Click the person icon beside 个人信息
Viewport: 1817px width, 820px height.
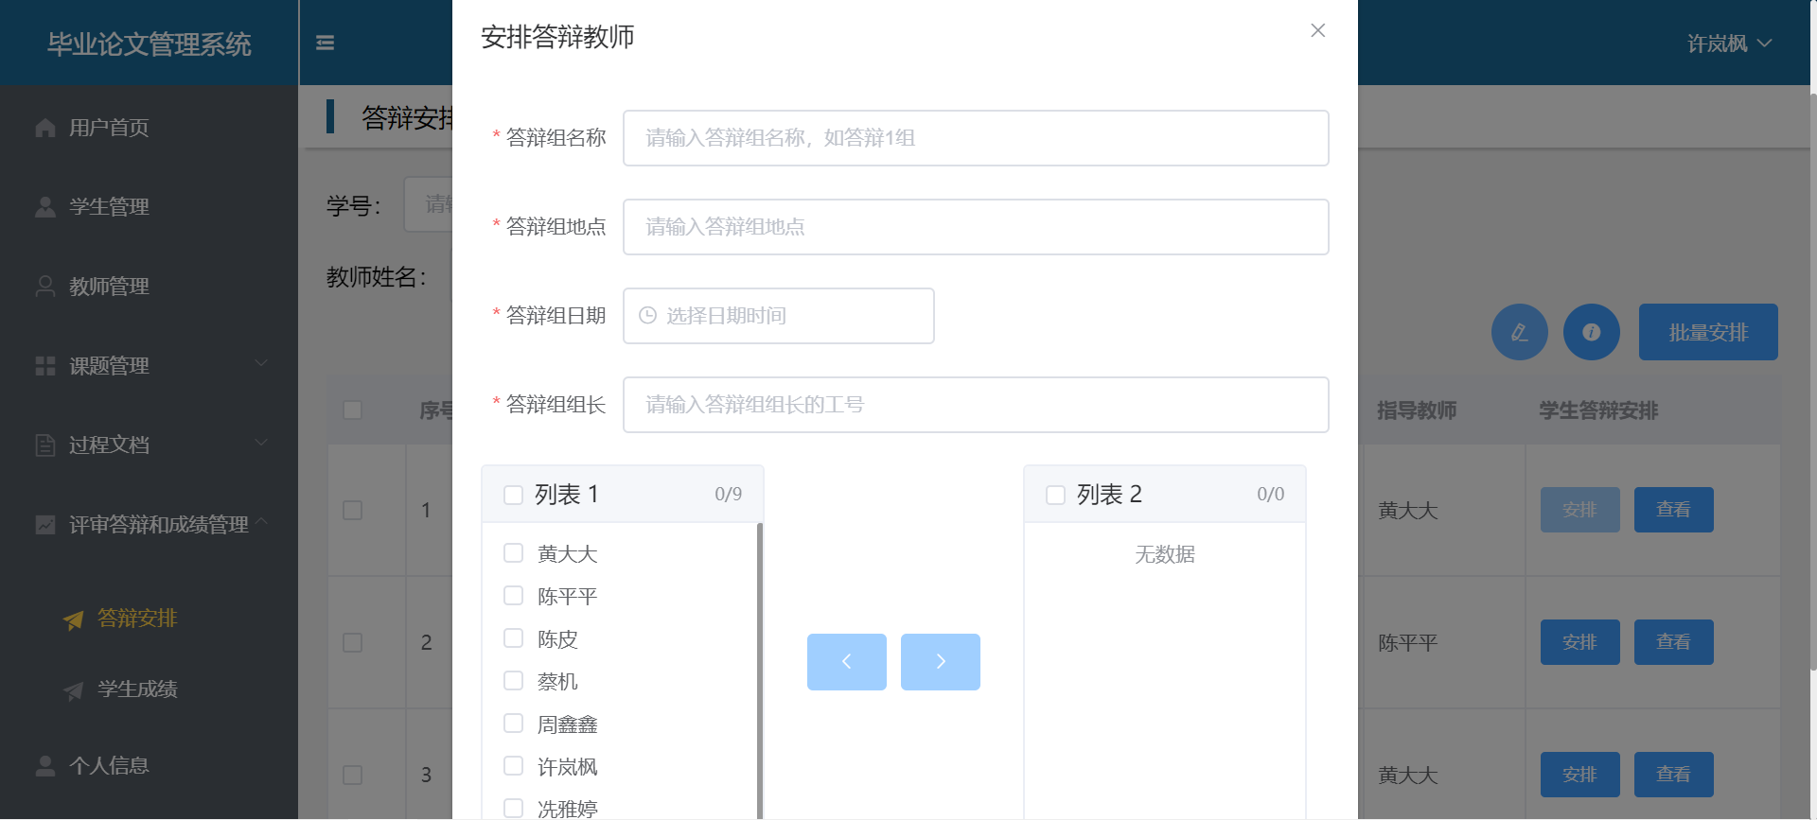[44, 766]
